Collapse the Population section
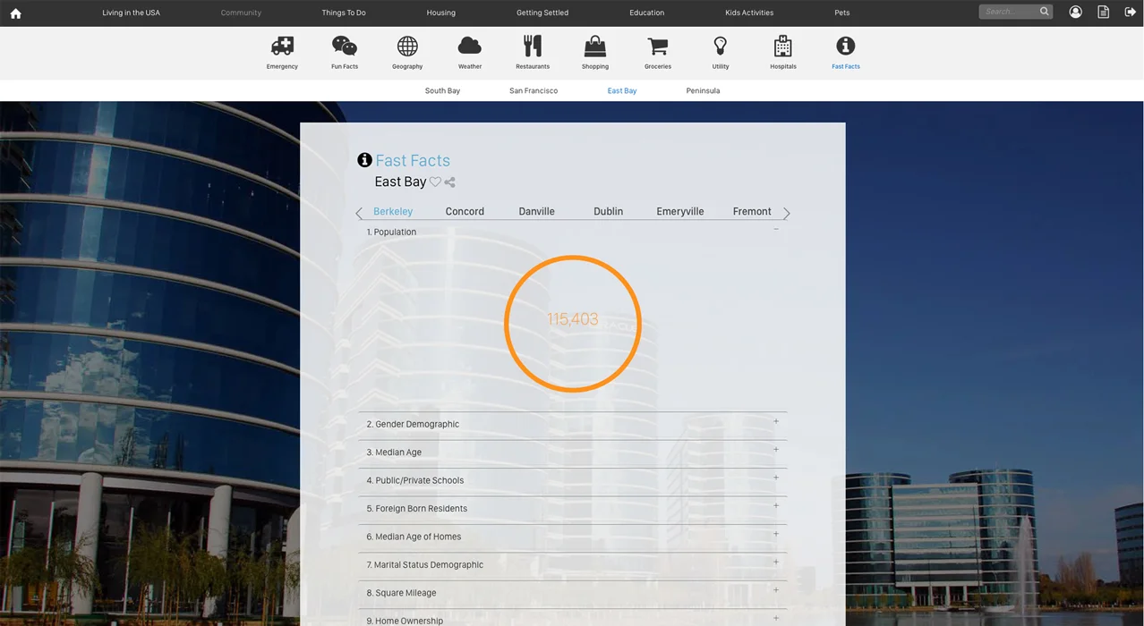1144x626 pixels. 776,230
